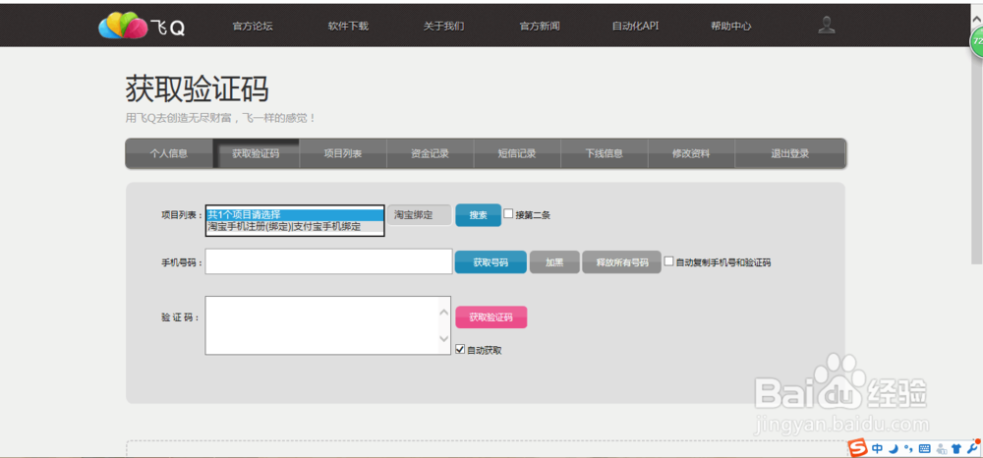Toggle the moon half-width icon
The width and height of the screenshot is (983, 458).
tap(894, 448)
